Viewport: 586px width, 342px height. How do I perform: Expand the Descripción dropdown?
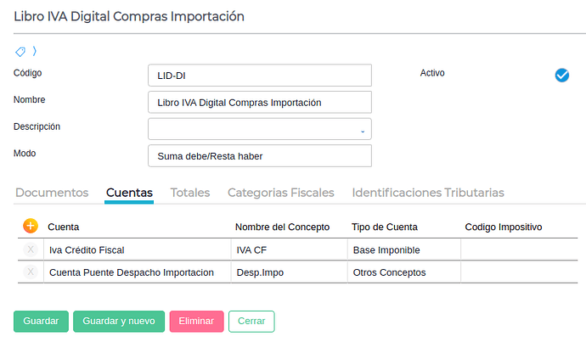coord(363,130)
